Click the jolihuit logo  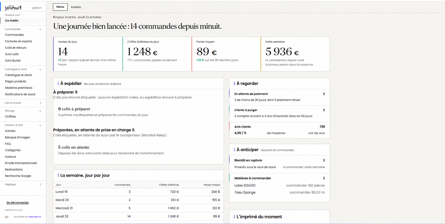click(x=13, y=8)
